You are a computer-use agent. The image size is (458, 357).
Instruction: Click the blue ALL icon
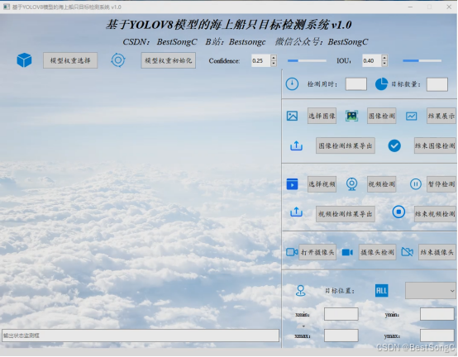pyautogui.click(x=381, y=291)
